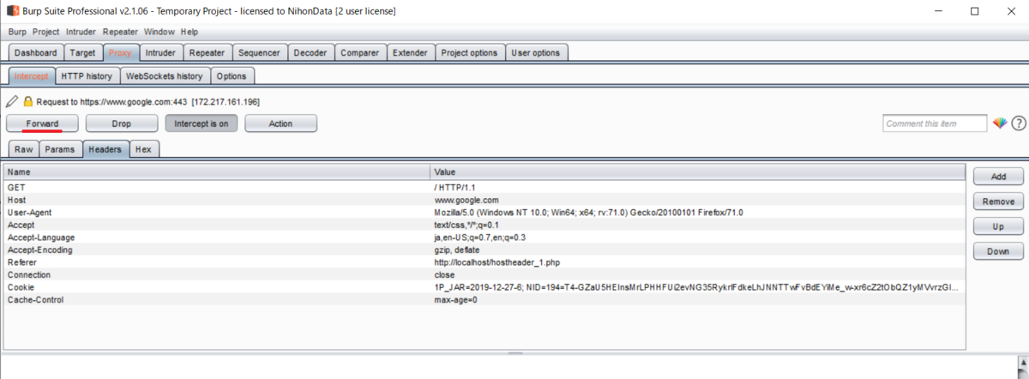
Task: Open the Action button menu
Action: (x=280, y=123)
